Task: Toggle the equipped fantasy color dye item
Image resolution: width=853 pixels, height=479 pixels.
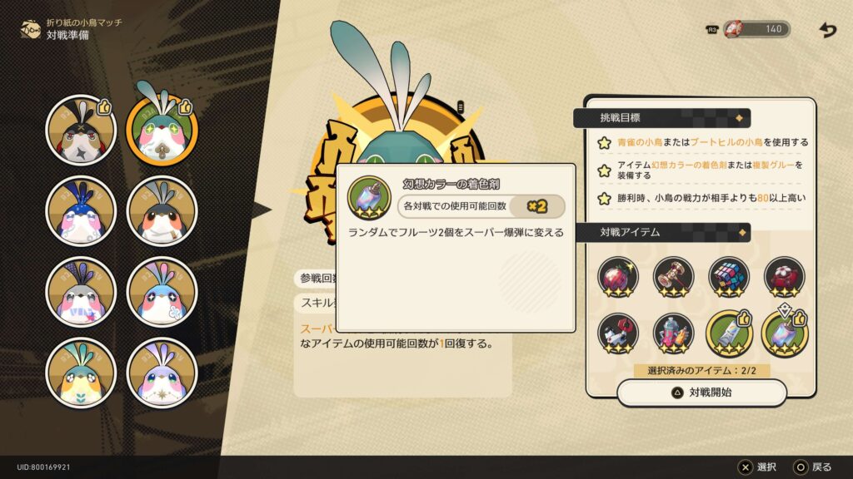Action: pyautogui.click(x=785, y=333)
